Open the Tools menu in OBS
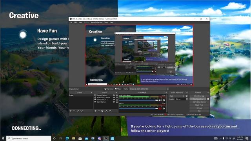This screenshot has height=141, width=251. click(106, 22)
